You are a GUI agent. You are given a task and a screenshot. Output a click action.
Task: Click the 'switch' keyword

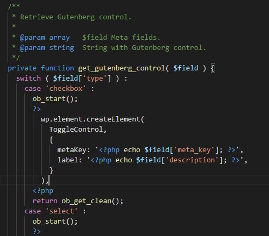29,78
